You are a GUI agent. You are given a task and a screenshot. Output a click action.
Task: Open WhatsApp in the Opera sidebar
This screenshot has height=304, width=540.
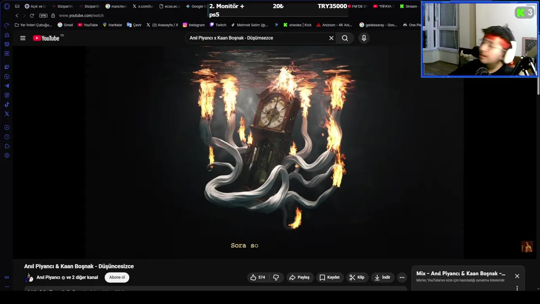pyautogui.click(x=7, y=76)
